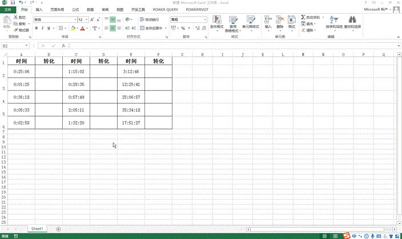The width and height of the screenshot is (402, 239).
Task: Click the Save icon in quick access toolbar
Action: (x=13, y=3)
